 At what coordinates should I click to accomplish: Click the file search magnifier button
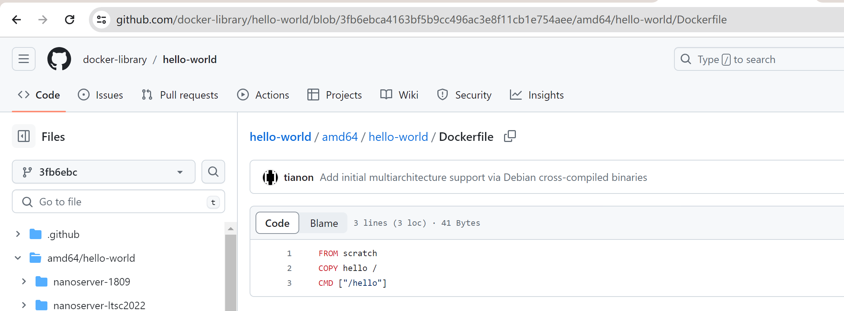coord(213,172)
